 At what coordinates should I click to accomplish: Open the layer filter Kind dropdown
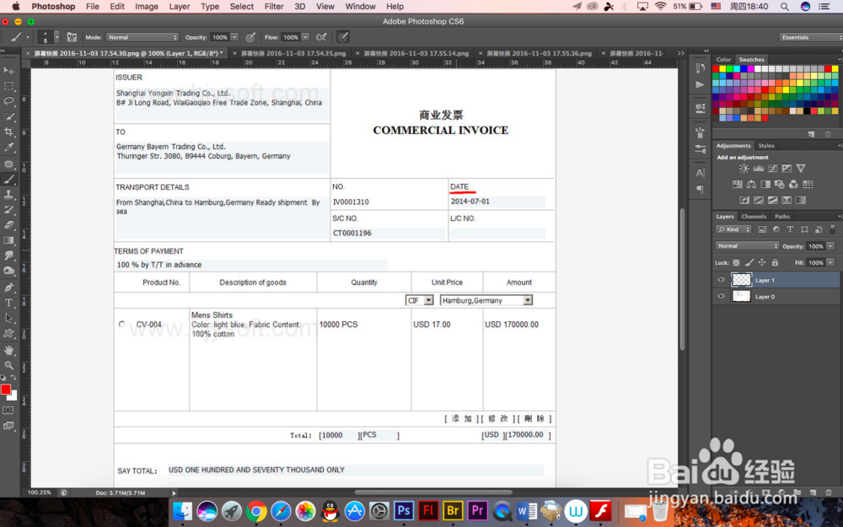pos(733,229)
